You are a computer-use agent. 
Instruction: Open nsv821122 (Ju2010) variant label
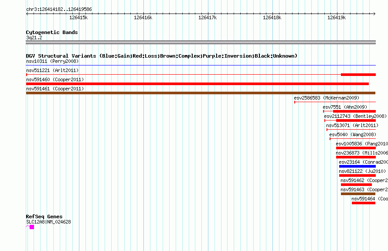point(362,171)
